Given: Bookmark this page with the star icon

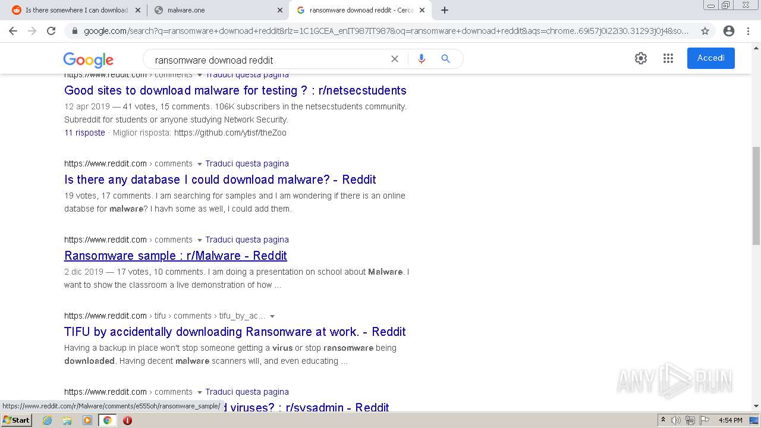Looking at the screenshot, I should (705, 31).
